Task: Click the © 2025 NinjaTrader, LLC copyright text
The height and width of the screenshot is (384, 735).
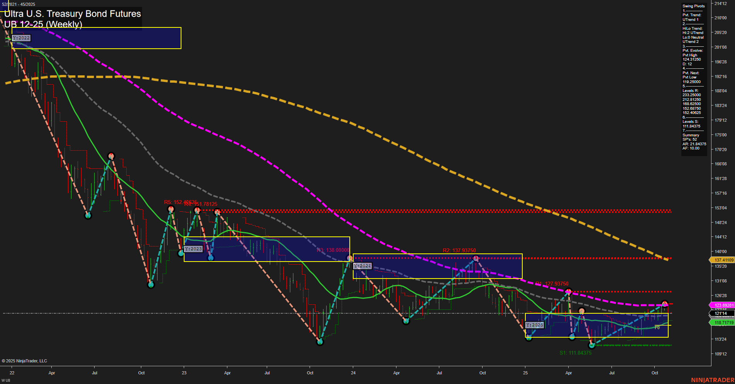Action: point(24,360)
